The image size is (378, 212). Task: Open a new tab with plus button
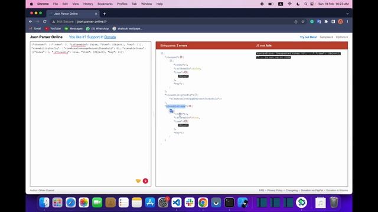[x=105, y=14]
